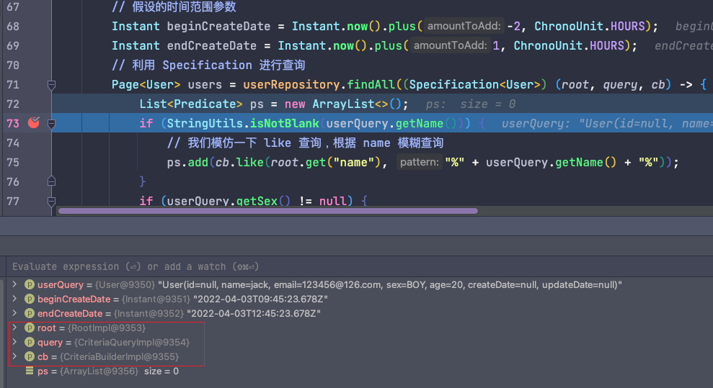Click line number 72 in the gutter
This screenshot has width=713, height=388.
[x=13, y=104]
